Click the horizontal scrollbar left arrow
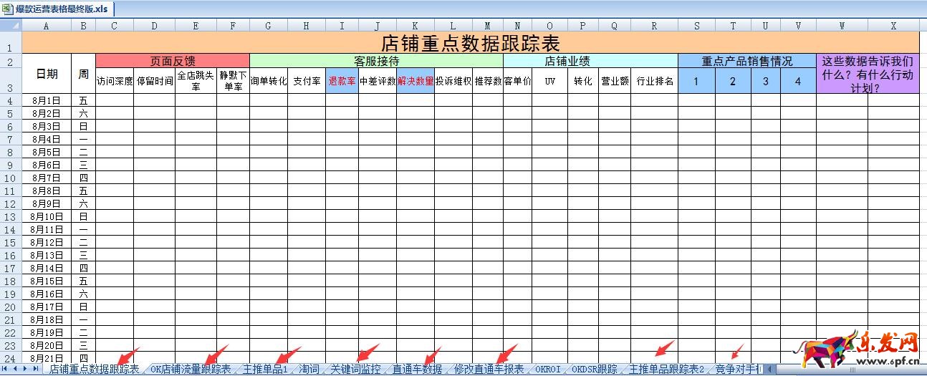Image resolution: width=927 pixels, height=376 pixels. (x=770, y=370)
